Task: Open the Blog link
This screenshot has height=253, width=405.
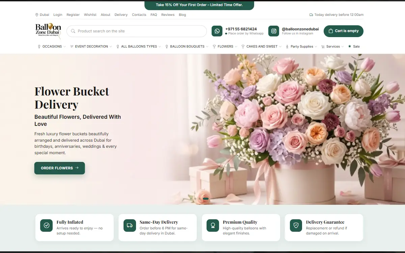Action: tap(182, 15)
